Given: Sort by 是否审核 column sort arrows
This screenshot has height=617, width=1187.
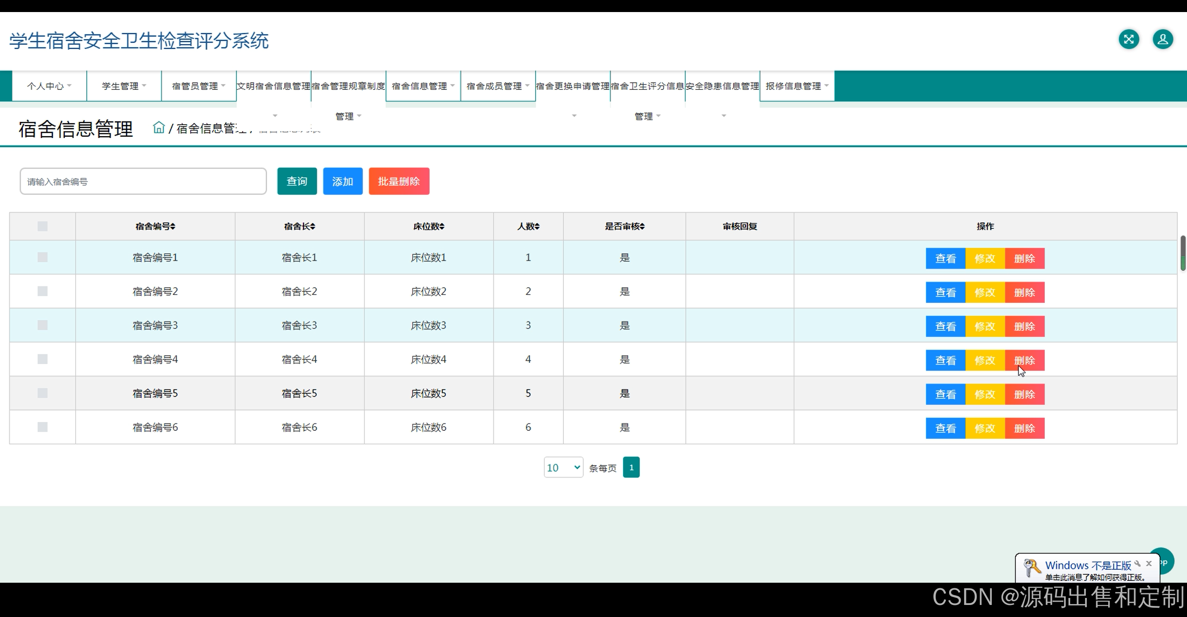Looking at the screenshot, I should 642,227.
